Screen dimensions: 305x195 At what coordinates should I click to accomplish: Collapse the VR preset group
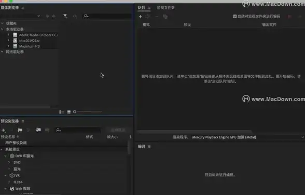(x=5, y=176)
